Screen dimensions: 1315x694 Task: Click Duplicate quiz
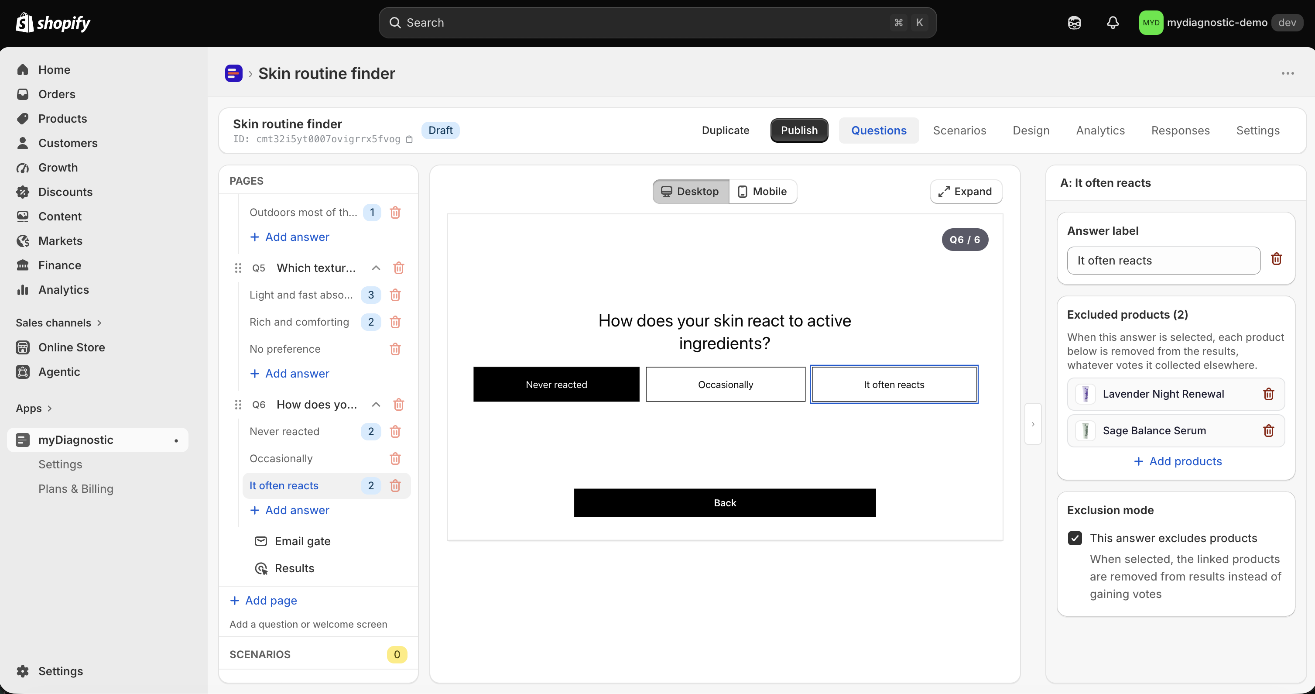pos(725,130)
